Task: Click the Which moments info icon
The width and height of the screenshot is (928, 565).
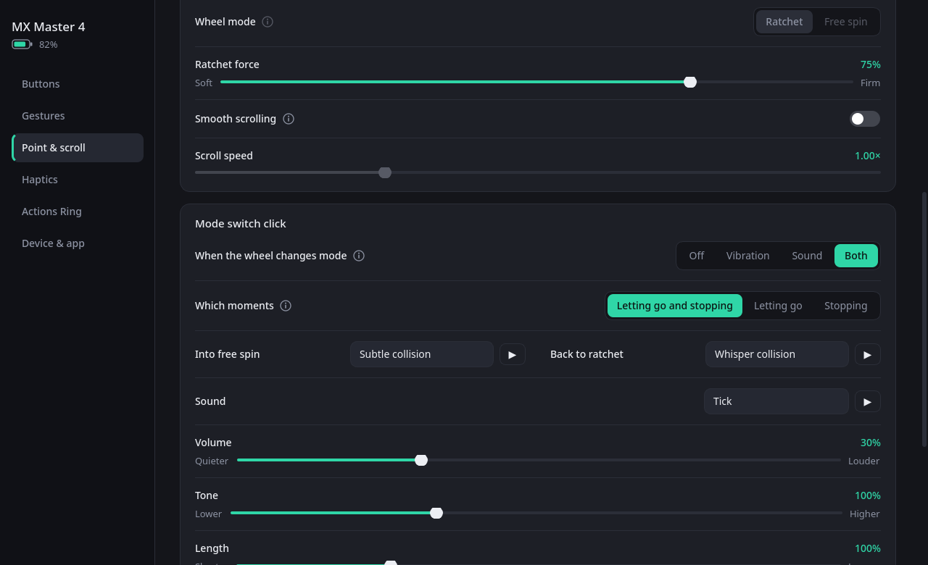Action: tap(286, 306)
